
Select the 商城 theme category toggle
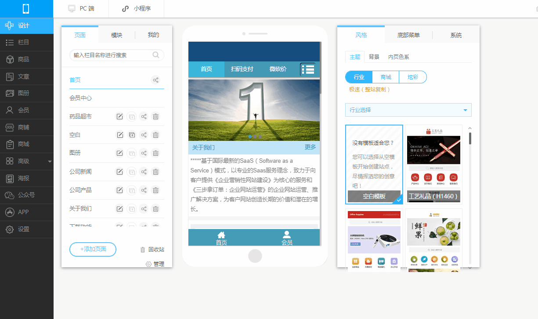point(386,77)
